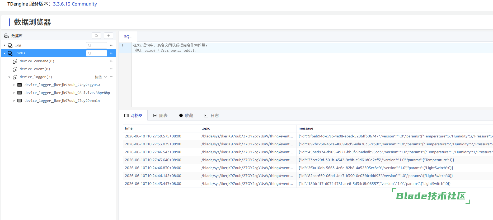Focus the search field in links row

point(97,53)
